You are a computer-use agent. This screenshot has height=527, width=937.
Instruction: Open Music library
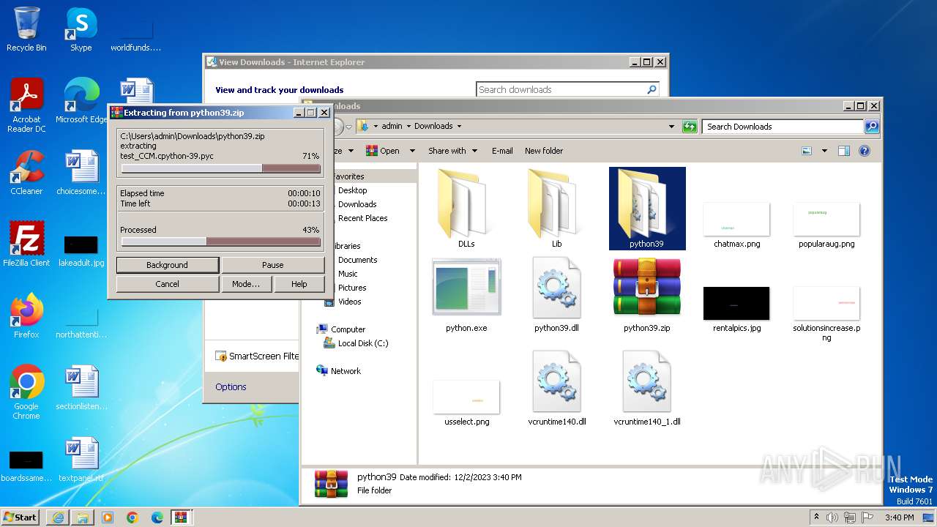[x=348, y=274]
